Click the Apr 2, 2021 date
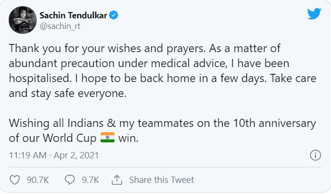The image size is (331, 194). pyautogui.click(x=76, y=155)
